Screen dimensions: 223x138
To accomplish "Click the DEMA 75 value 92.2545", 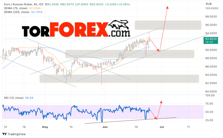I will pyautogui.click(x=35, y=8).
